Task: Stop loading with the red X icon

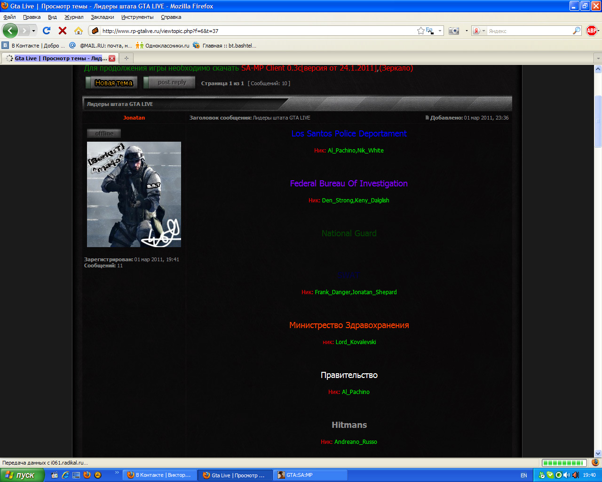Action: [x=63, y=31]
